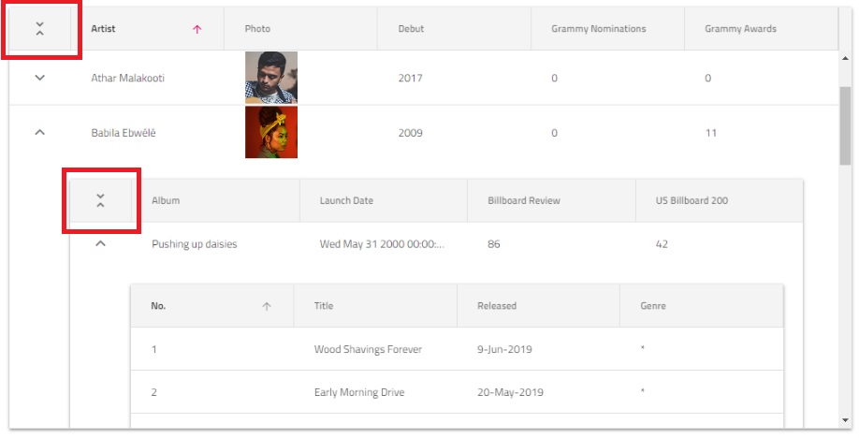Open Athar Malakooti's photo thumbnail
Image resolution: width=859 pixels, height=438 pixels.
point(271,78)
